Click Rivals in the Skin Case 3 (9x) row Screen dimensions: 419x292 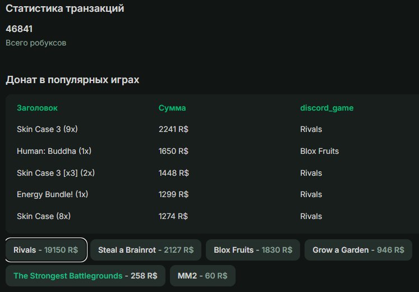coord(311,129)
